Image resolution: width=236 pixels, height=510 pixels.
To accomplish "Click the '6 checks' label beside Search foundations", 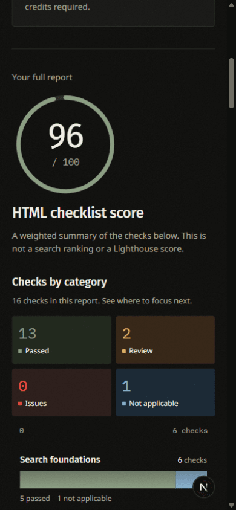I will coord(192,460).
